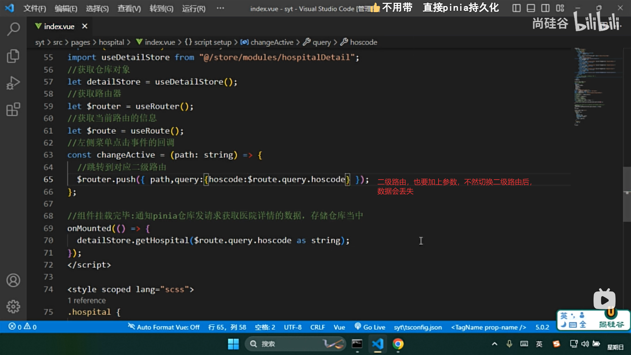Screen dimensions: 631x355
Task: Open the Extensions view
Action: click(x=13, y=109)
